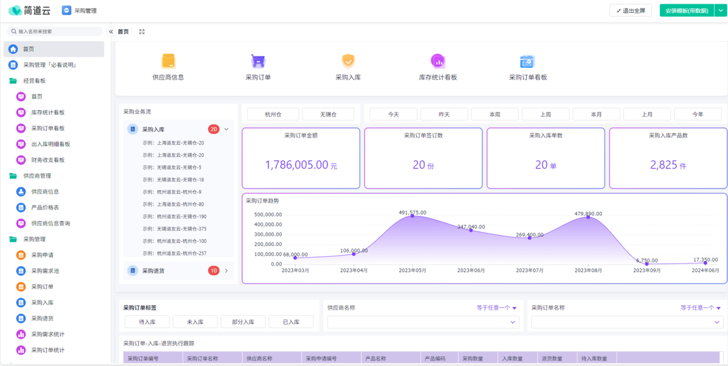The height and width of the screenshot is (366, 728).
Task: Click the 库存统计看板 chart icon
Action: tap(437, 61)
